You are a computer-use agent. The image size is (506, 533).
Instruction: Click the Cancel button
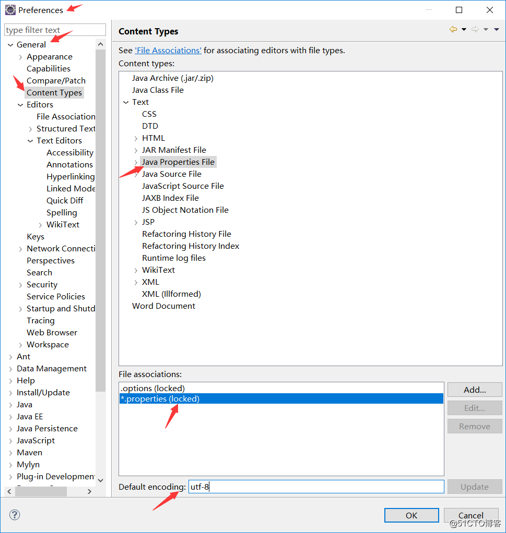click(471, 515)
